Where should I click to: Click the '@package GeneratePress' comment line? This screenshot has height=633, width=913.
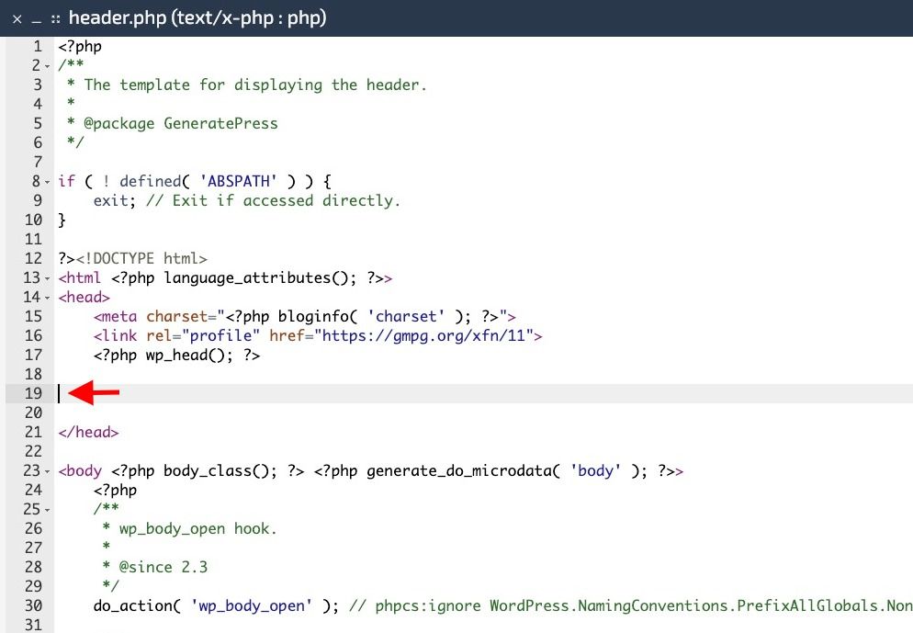pyautogui.click(x=181, y=123)
